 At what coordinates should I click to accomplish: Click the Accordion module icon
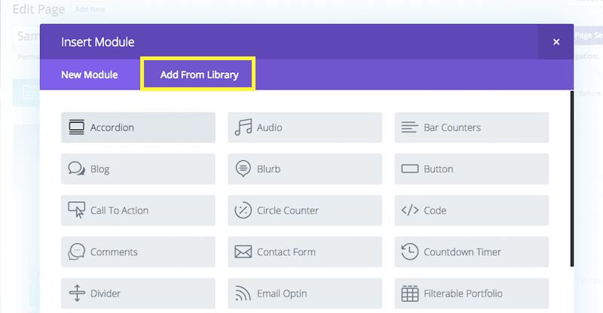pos(77,127)
